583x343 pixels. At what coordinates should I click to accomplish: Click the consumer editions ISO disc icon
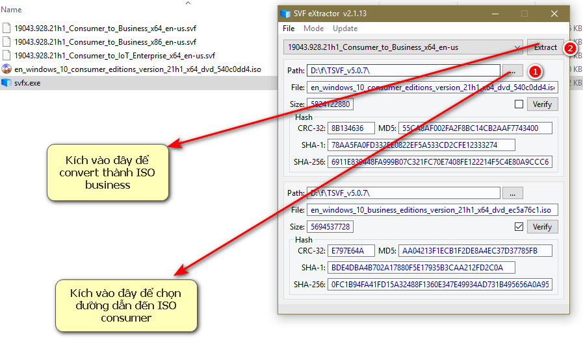coord(6,69)
